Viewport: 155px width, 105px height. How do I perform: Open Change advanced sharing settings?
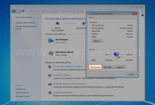(x=26, y=27)
